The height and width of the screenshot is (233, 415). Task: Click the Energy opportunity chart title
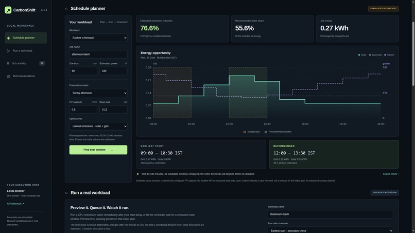pos(155,53)
